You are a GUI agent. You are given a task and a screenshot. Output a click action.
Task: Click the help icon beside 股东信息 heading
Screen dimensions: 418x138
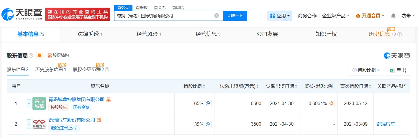click(x=31, y=55)
